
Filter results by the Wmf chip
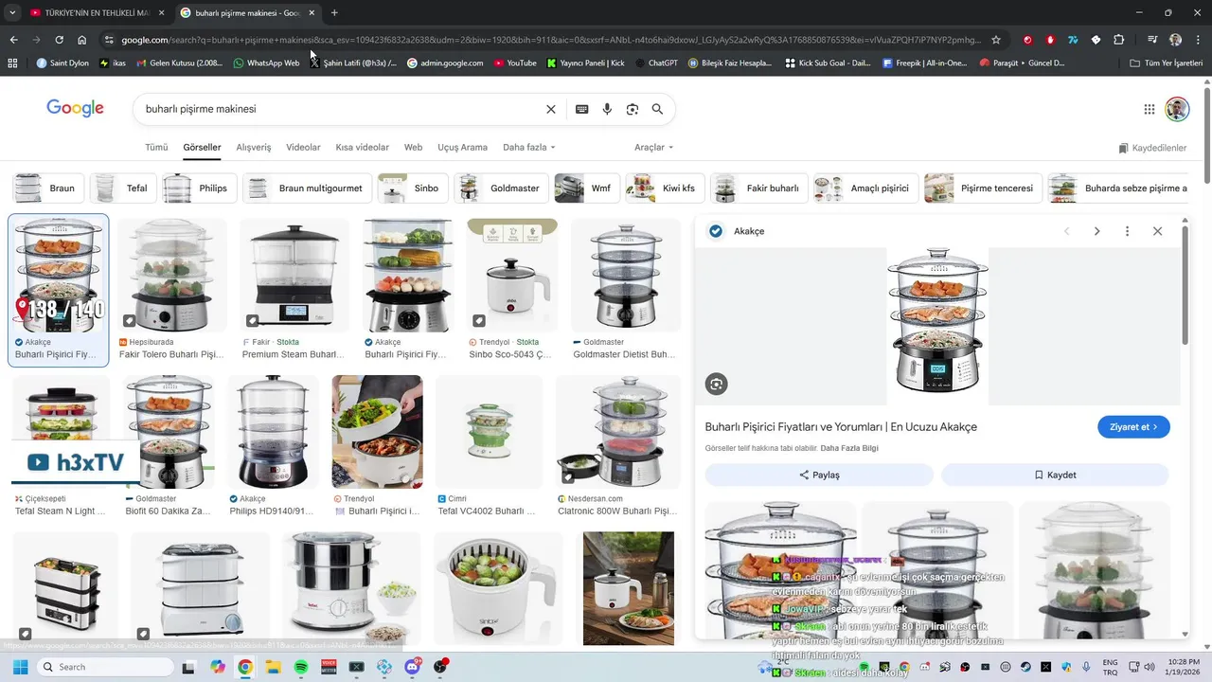pyautogui.click(x=587, y=188)
